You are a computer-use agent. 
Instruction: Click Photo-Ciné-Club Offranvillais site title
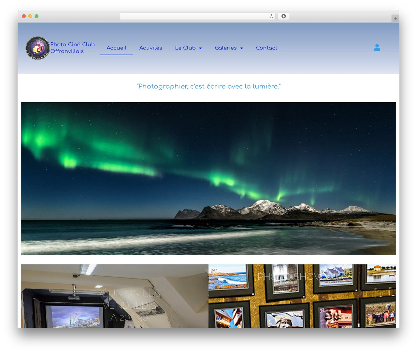click(x=72, y=48)
